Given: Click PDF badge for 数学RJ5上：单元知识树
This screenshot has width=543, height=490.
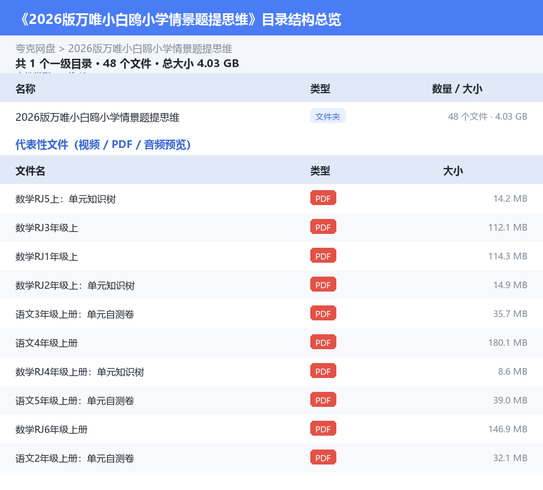Looking at the screenshot, I should (323, 198).
